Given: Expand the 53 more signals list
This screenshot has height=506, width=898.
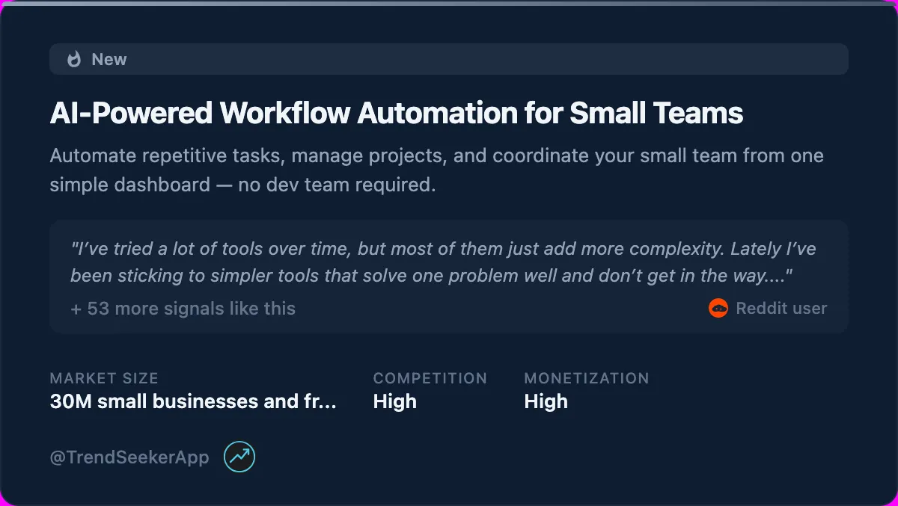Looking at the screenshot, I should pos(183,308).
